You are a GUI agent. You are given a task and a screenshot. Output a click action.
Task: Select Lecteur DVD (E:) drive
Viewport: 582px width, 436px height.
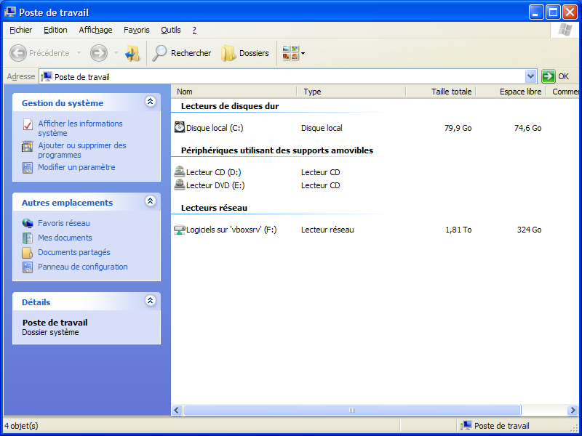(x=214, y=185)
